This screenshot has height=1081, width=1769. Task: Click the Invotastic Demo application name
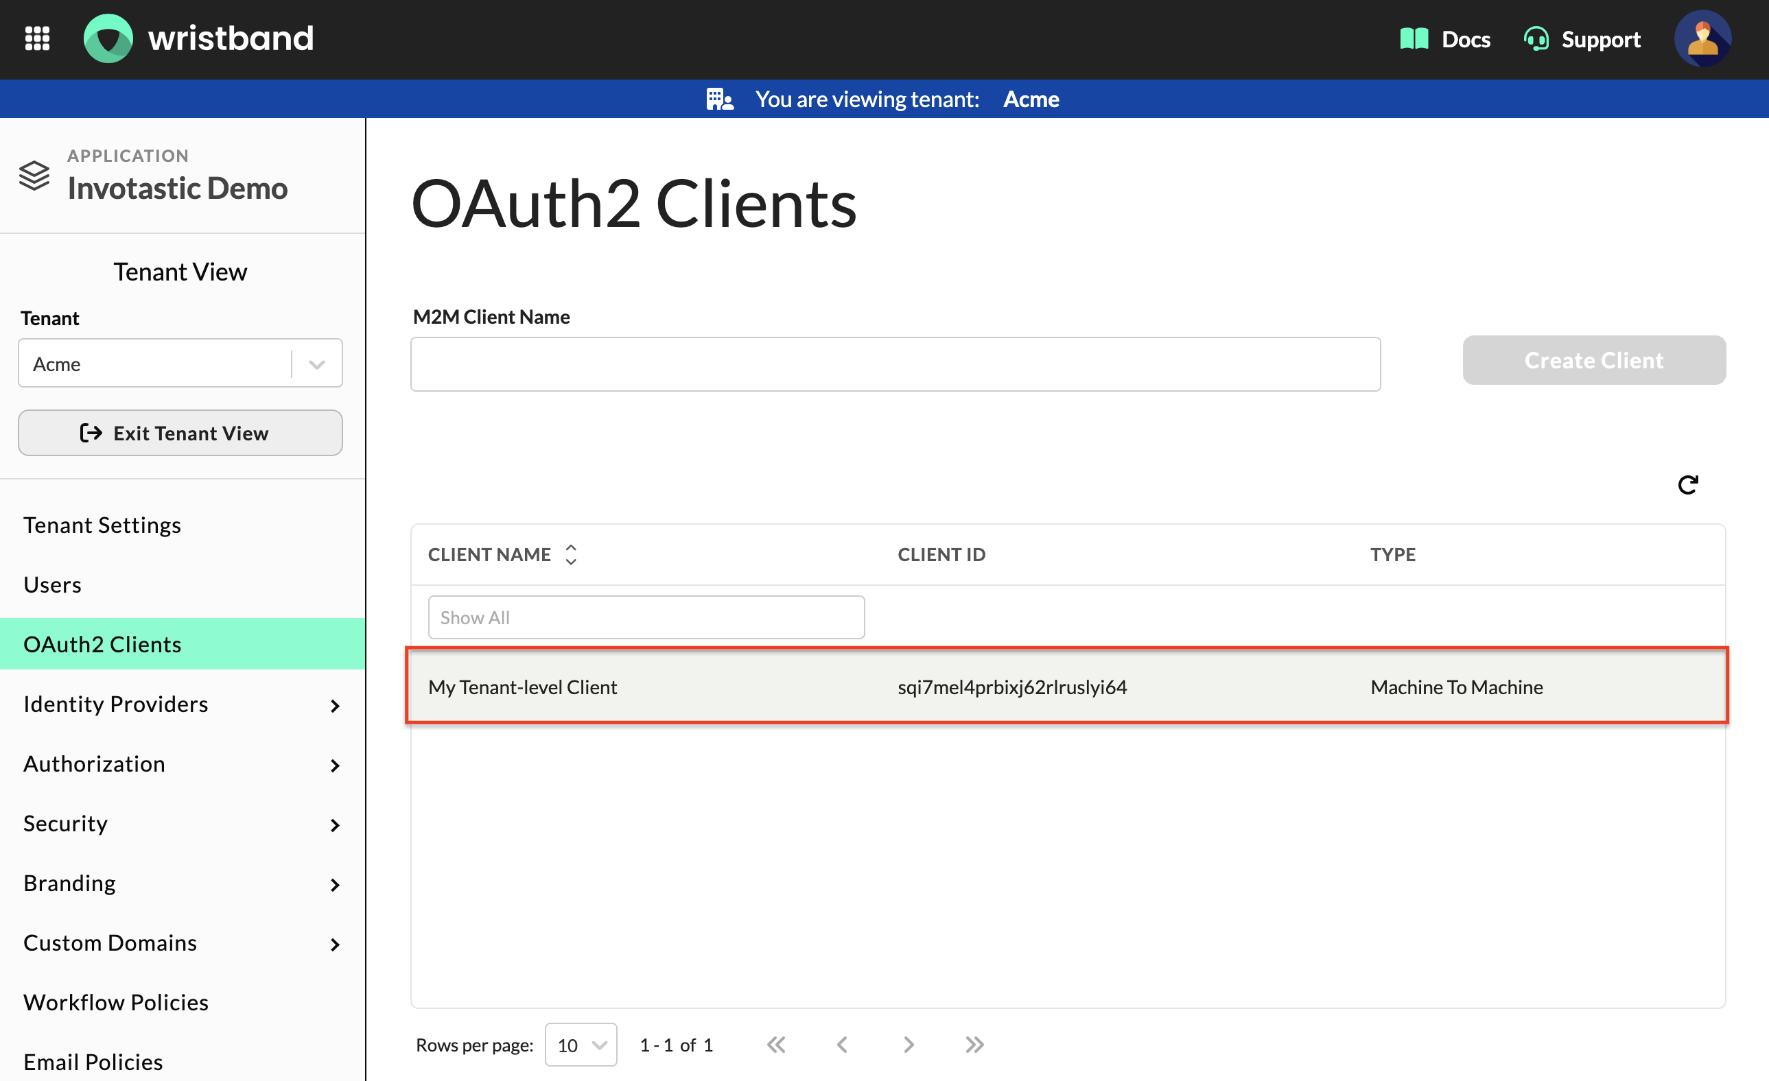[177, 188]
